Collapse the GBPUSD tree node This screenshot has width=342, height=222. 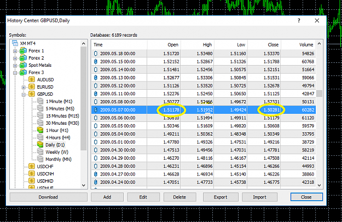(24, 95)
